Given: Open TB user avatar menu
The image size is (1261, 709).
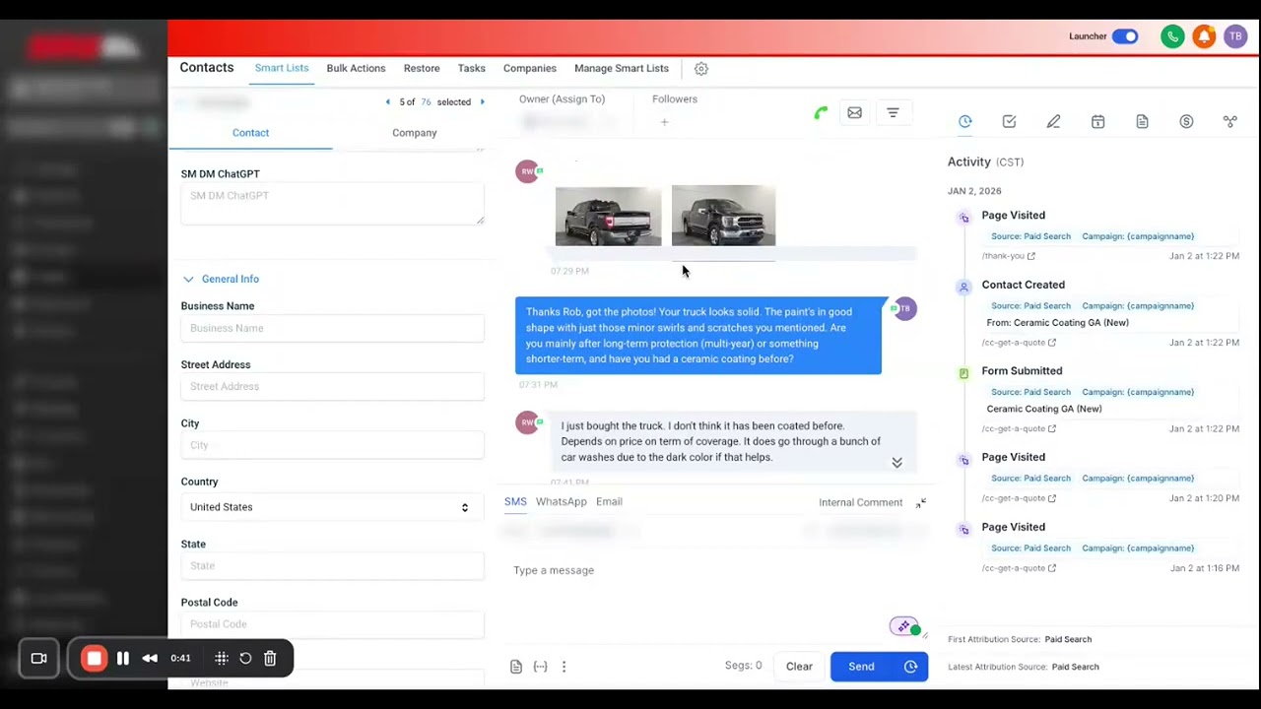Looking at the screenshot, I should [1235, 36].
